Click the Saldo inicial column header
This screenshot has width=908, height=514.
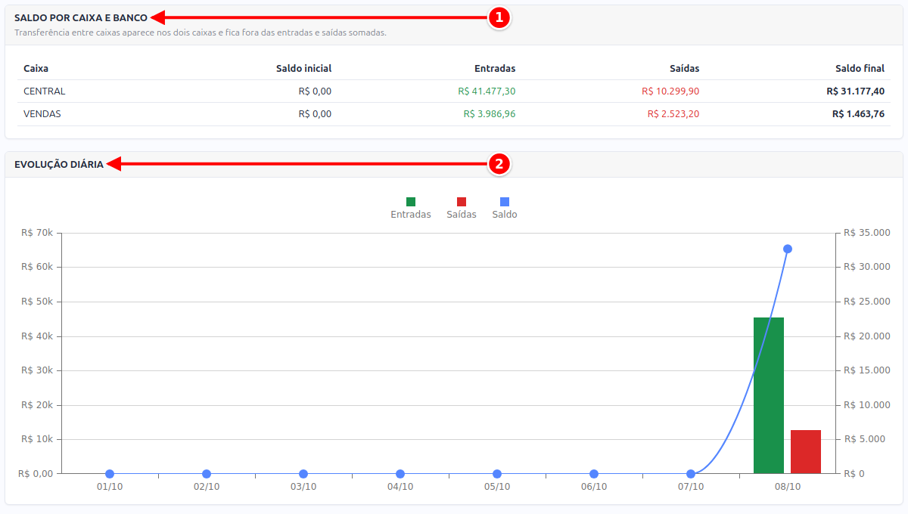click(303, 69)
